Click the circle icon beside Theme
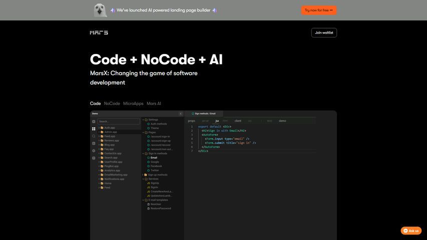 pos(148,128)
